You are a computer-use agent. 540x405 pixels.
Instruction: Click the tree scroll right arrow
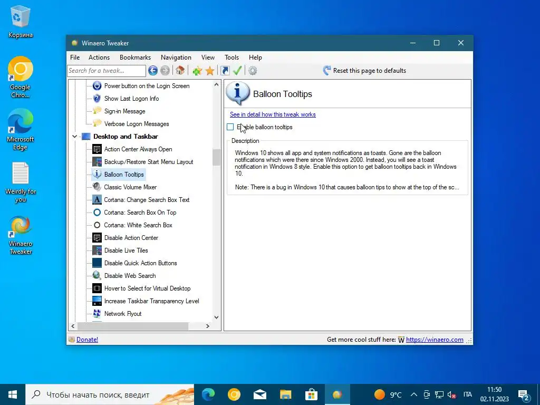click(207, 326)
